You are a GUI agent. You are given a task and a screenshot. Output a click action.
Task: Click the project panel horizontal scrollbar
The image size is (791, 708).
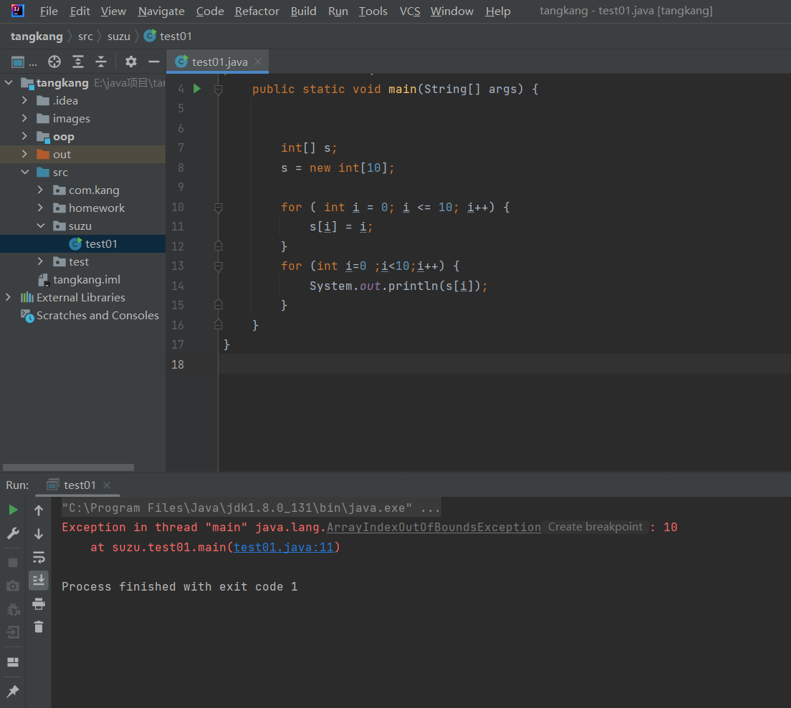tap(69, 467)
